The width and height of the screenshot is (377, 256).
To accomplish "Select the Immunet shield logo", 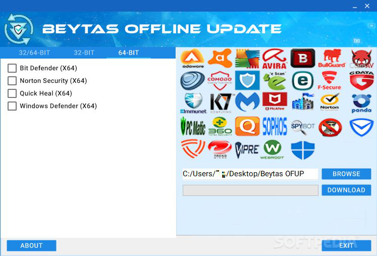I will (193, 103).
